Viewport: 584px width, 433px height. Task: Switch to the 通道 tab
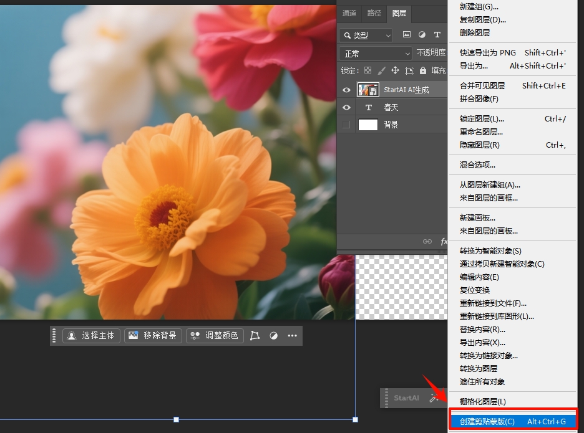pos(349,14)
